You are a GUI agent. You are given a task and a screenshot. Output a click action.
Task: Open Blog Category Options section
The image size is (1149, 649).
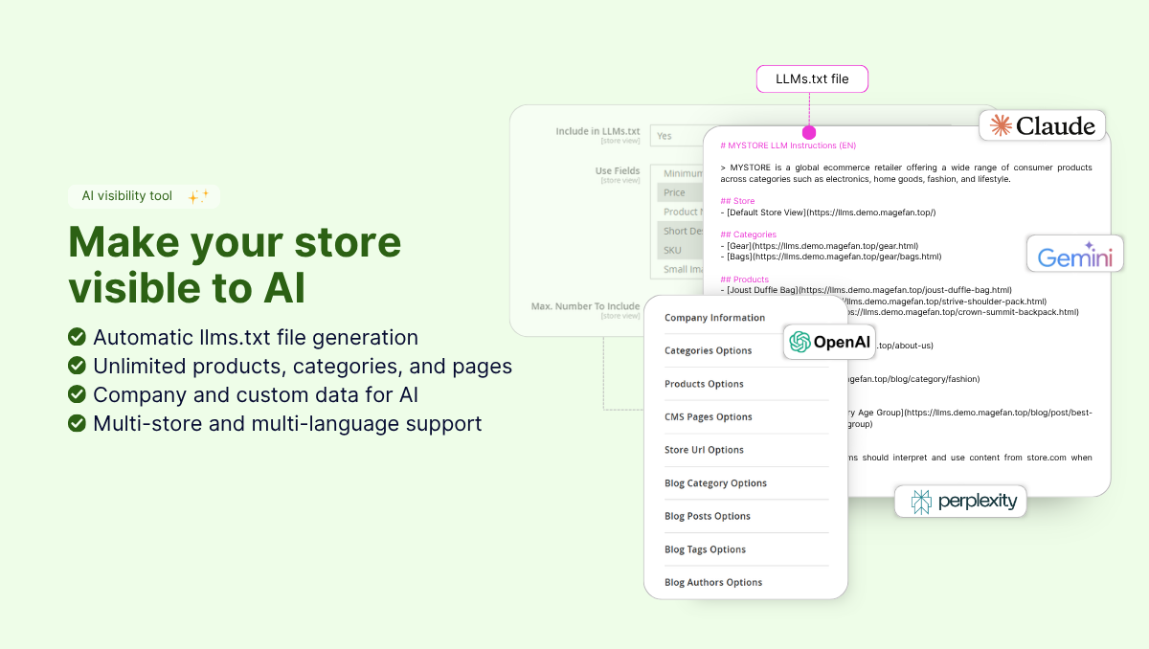[745, 483]
